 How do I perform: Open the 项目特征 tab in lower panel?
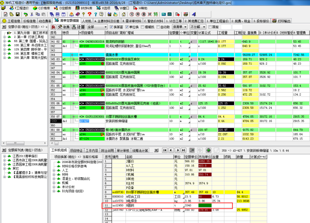(76, 150)
